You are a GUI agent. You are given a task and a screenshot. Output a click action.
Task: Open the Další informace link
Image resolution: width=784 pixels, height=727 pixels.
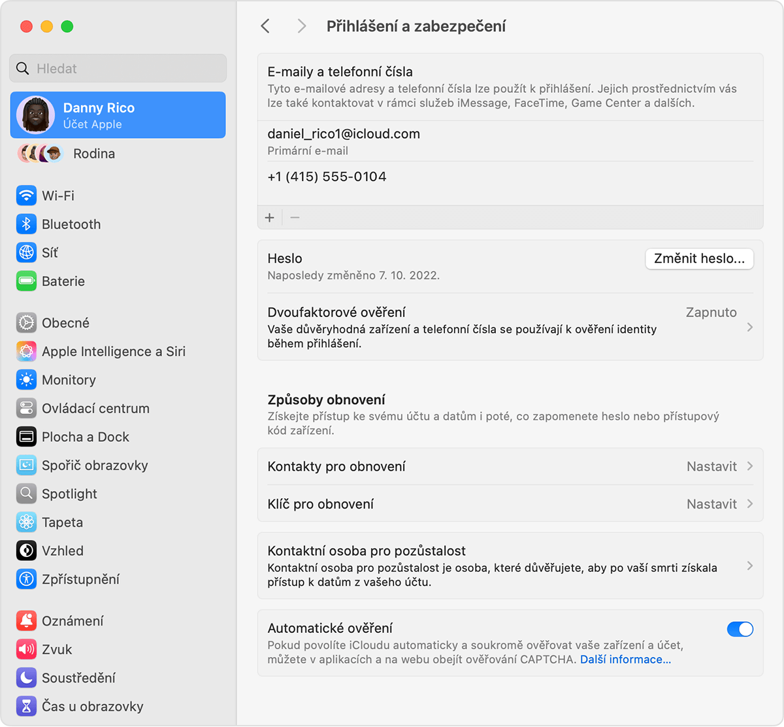tap(625, 659)
